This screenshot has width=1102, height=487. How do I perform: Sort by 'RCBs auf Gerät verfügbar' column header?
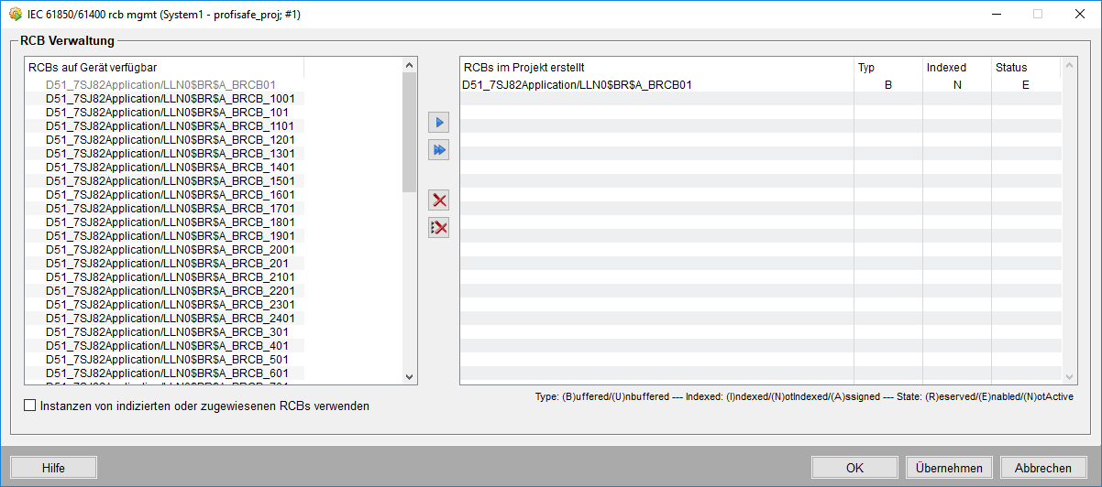tap(165, 67)
